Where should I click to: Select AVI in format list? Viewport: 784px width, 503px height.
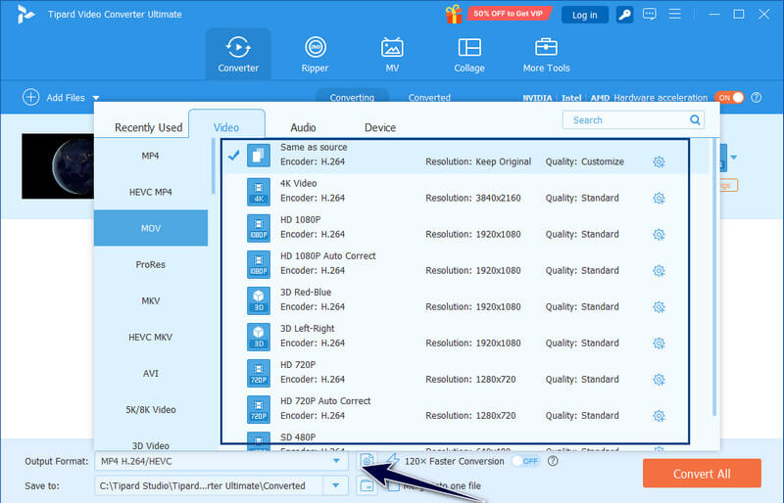(x=151, y=373)
